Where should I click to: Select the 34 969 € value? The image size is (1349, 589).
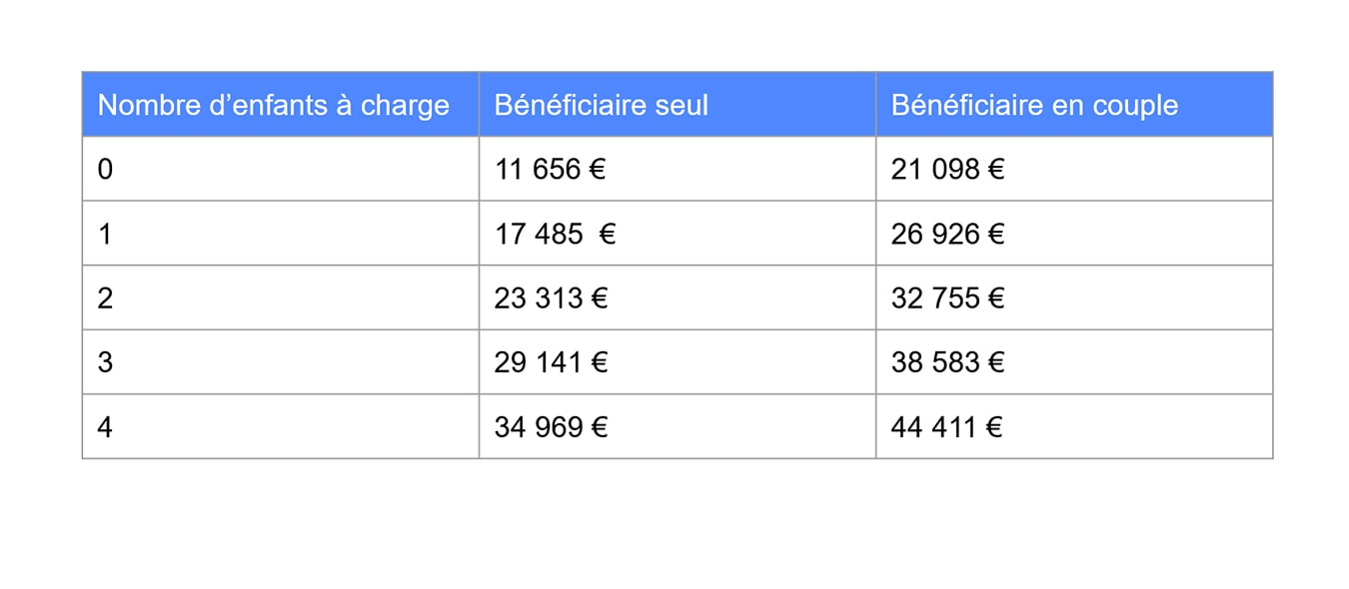coord(551,427)
